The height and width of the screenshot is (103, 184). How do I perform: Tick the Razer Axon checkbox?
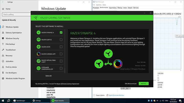[x=61, y=47]
